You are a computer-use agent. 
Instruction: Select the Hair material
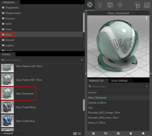(x=118, y=108)
